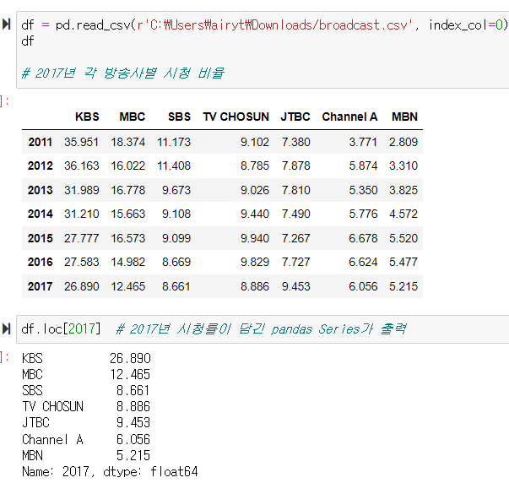Click Channel A value 3.771
509x483 pixels.
click(x=363, y=142)
